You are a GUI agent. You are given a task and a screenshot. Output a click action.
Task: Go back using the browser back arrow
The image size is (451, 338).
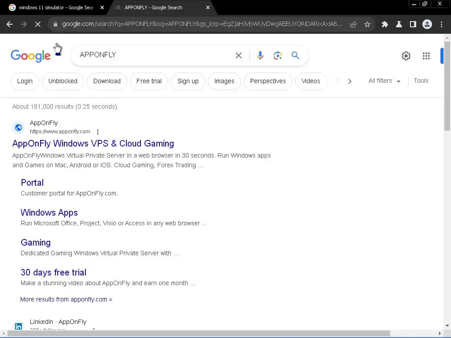click(x=10, y=25)
